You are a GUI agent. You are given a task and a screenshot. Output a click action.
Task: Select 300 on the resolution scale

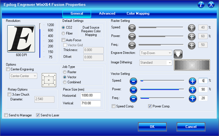pyautogui.click(x=50, y=41)
